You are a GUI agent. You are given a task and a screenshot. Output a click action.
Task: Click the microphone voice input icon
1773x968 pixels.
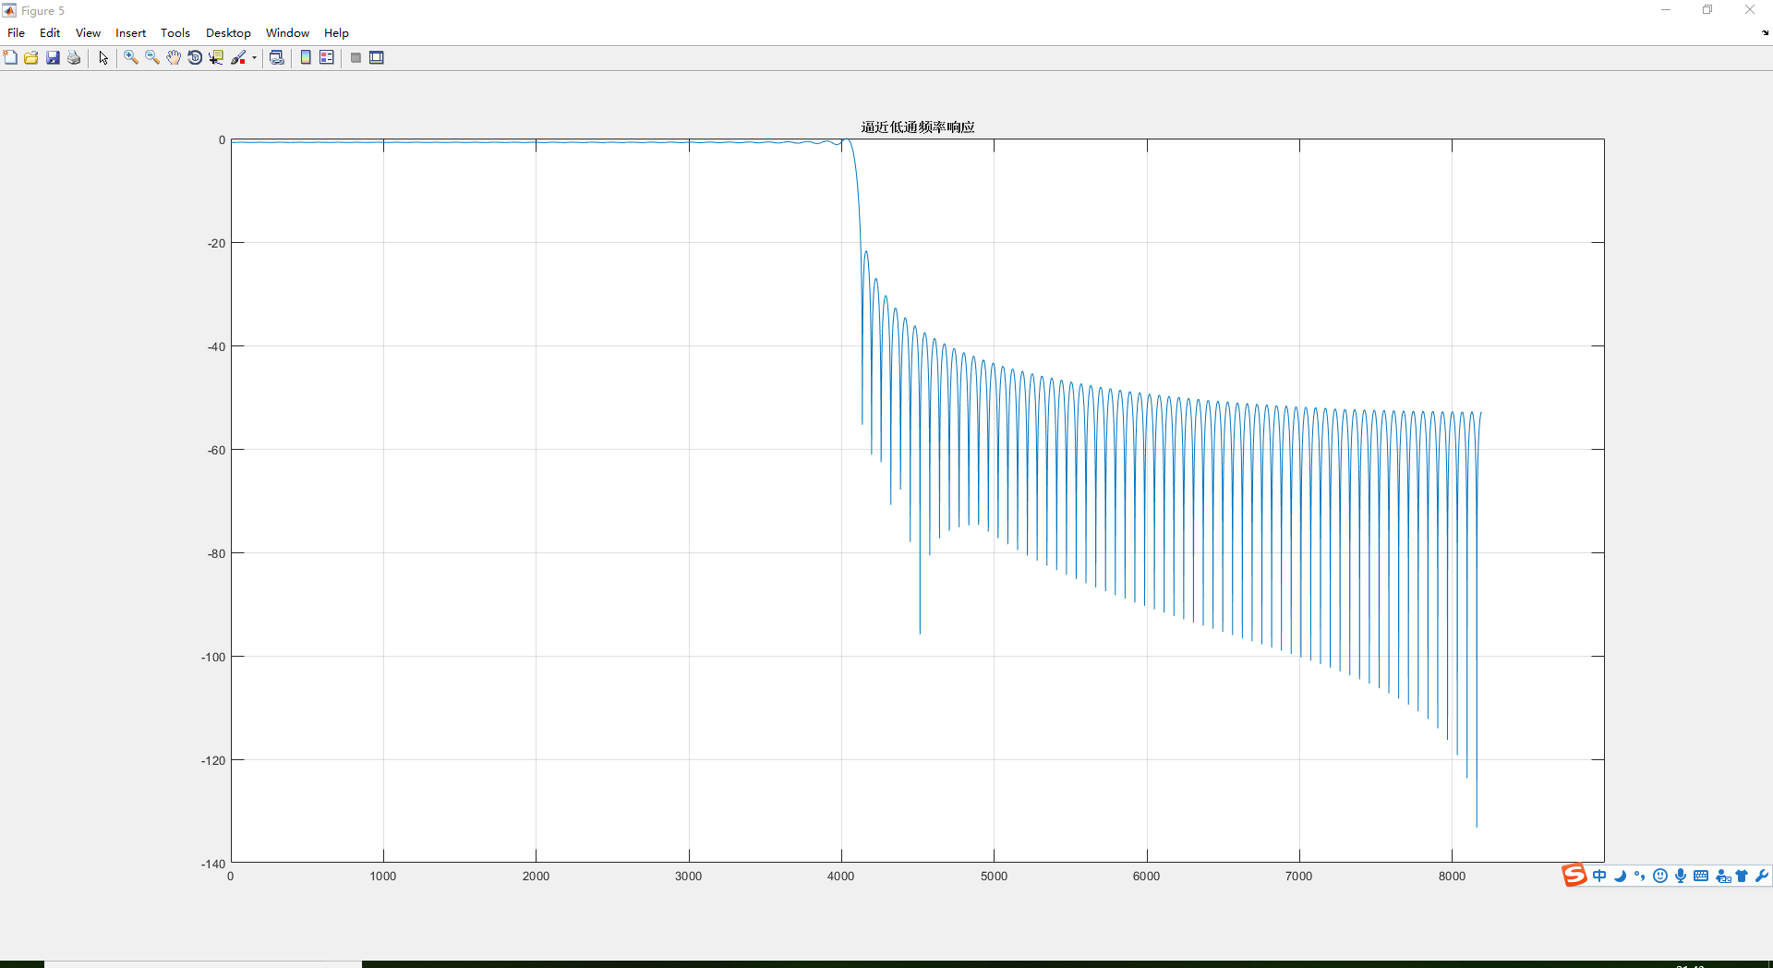pos(1681,876)
